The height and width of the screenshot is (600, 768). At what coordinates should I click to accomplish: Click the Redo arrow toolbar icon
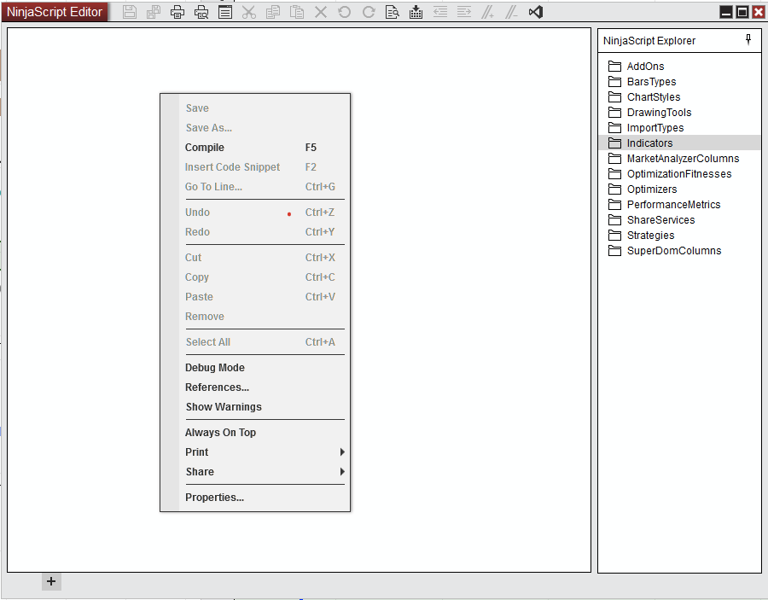[x=369, y=12]
